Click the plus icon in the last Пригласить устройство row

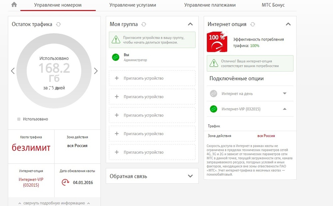point(117,152)
